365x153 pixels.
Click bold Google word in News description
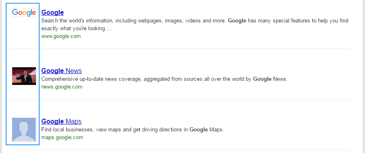pos(263,79)
